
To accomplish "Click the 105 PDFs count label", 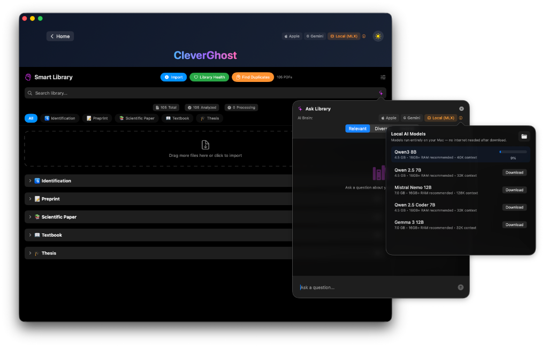I will pyautogui.click(x=284, y=77).
